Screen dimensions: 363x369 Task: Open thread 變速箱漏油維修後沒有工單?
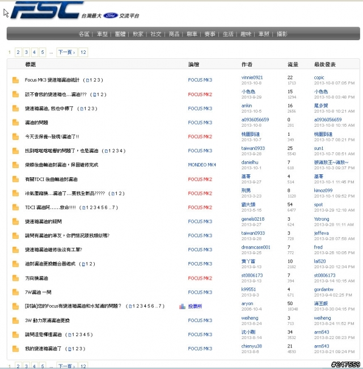(53, 250)
